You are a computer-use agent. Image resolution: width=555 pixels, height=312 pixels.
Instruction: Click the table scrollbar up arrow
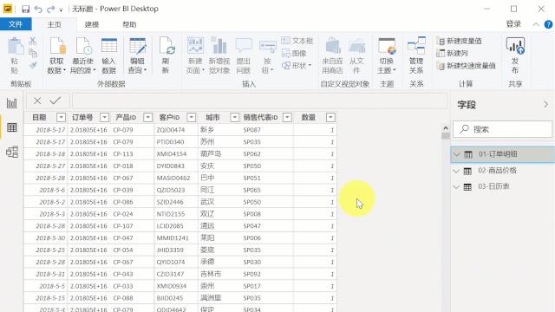tap(445, 128)
